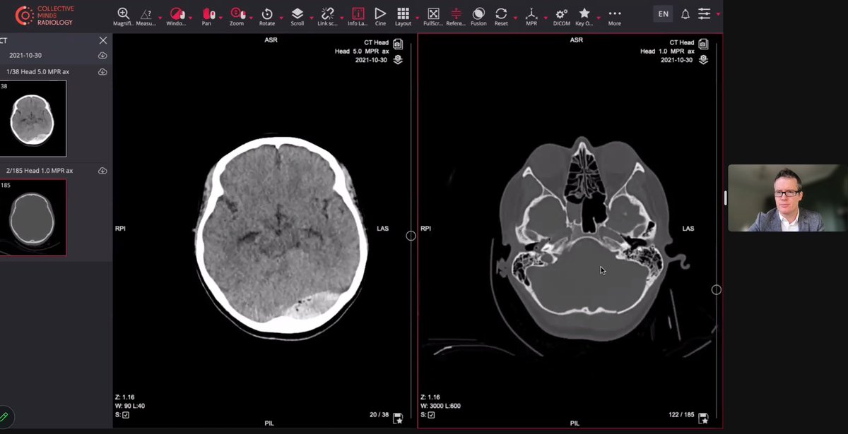Close the CT study side panel
This screenshot has width=848, height=434.
[103, 41]
